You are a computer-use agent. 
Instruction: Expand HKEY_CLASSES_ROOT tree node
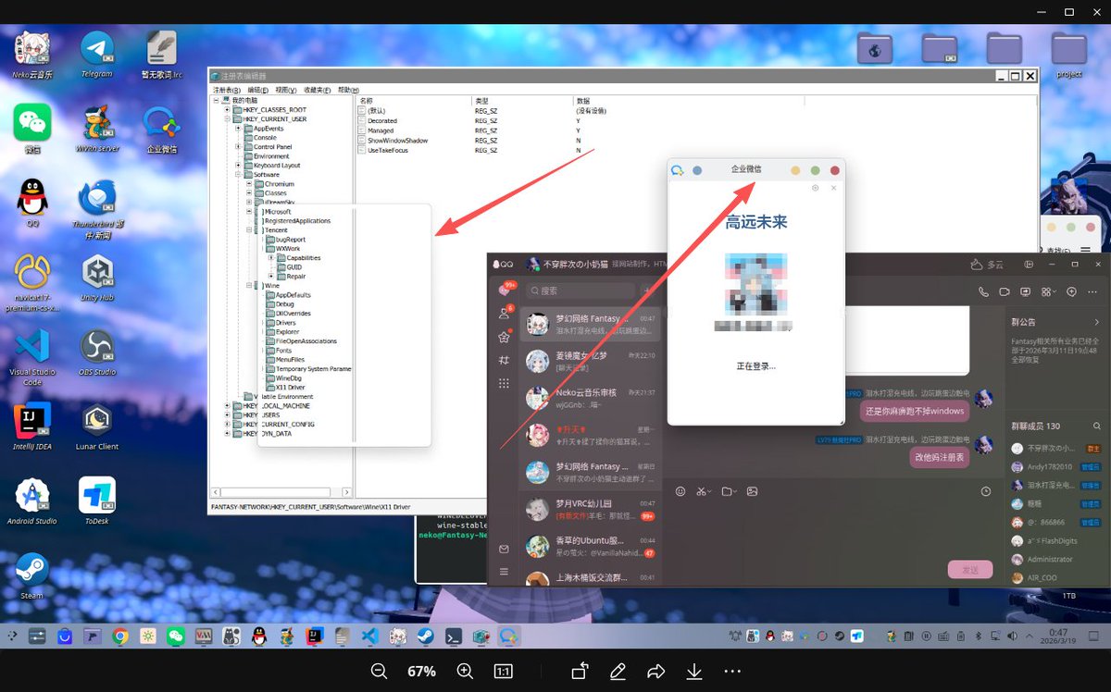[227, 109]
